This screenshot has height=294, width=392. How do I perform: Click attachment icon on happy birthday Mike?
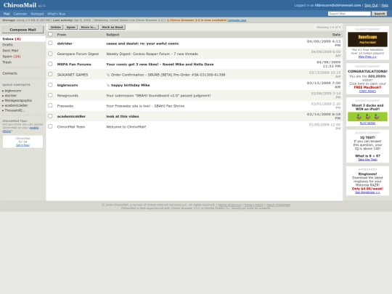coord(108,85)
